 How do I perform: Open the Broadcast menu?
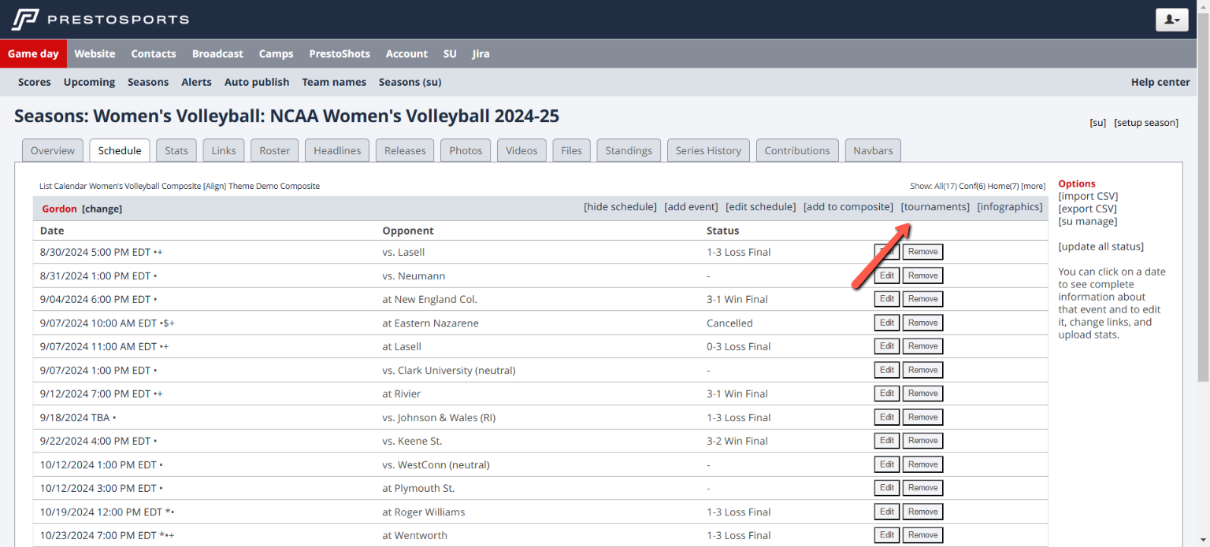(217, 54)
